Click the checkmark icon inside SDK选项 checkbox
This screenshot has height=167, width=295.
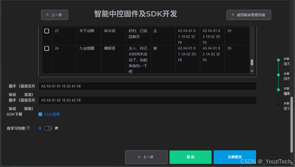[40, 114]
